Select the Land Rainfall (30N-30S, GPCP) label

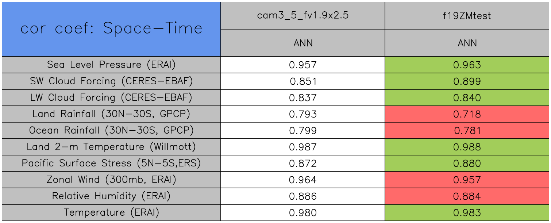click(x=111, y=114)
